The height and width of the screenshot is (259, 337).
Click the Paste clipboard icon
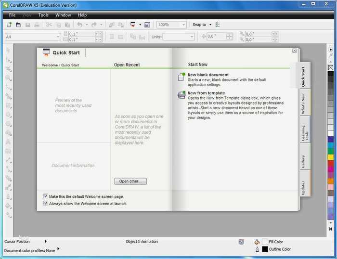[x=67, y=25]
